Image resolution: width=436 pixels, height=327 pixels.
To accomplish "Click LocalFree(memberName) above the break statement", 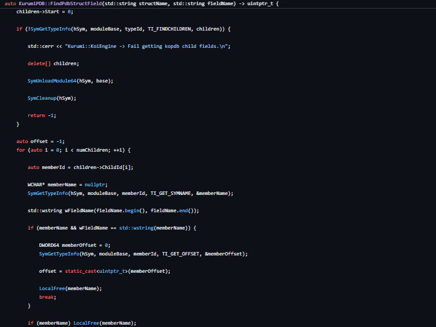I will (70, 288).
